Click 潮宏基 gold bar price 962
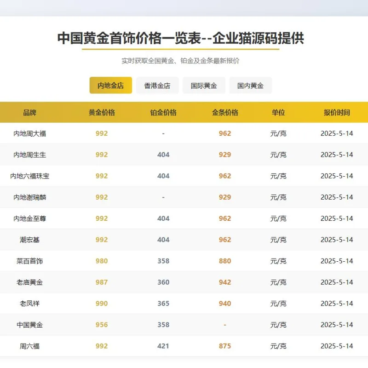 [x=225, y=240]
